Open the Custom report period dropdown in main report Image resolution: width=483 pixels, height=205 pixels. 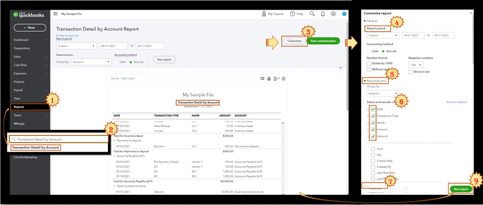click(x=76, y=46)
